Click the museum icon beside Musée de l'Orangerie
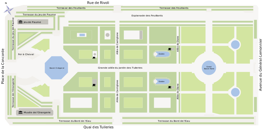The image size is (263, 130). [20, 112]
